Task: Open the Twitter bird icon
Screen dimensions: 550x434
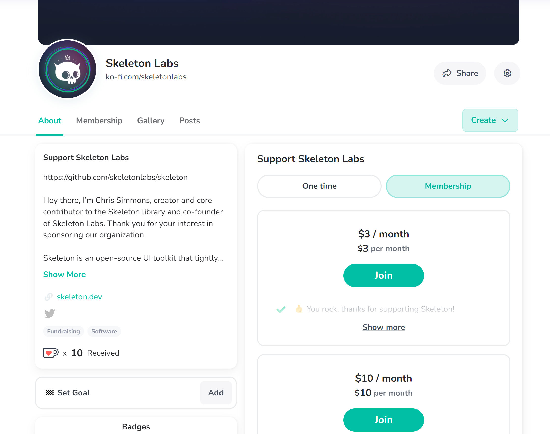Action: [49, 313]
